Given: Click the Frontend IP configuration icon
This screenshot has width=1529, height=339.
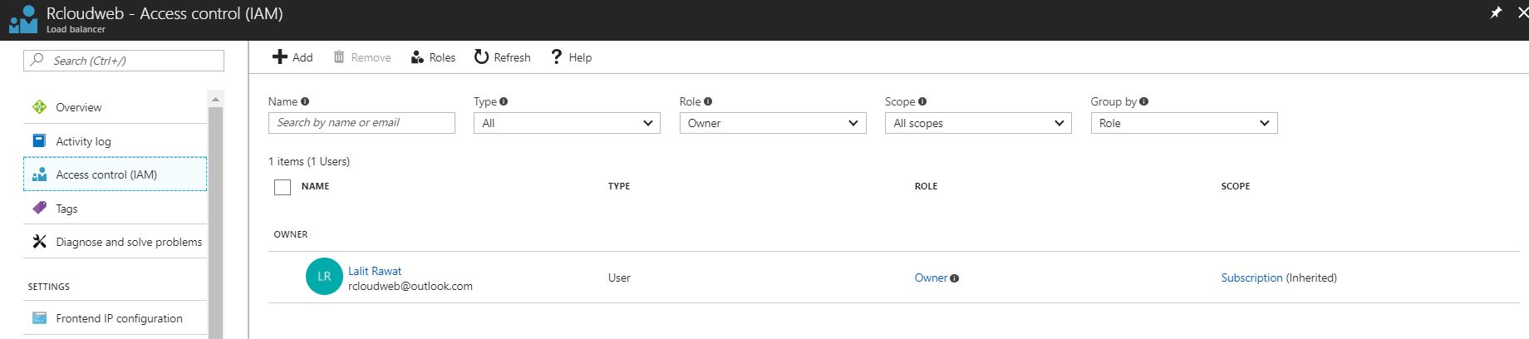Looking at the screenshot, I should click(39, 318).
